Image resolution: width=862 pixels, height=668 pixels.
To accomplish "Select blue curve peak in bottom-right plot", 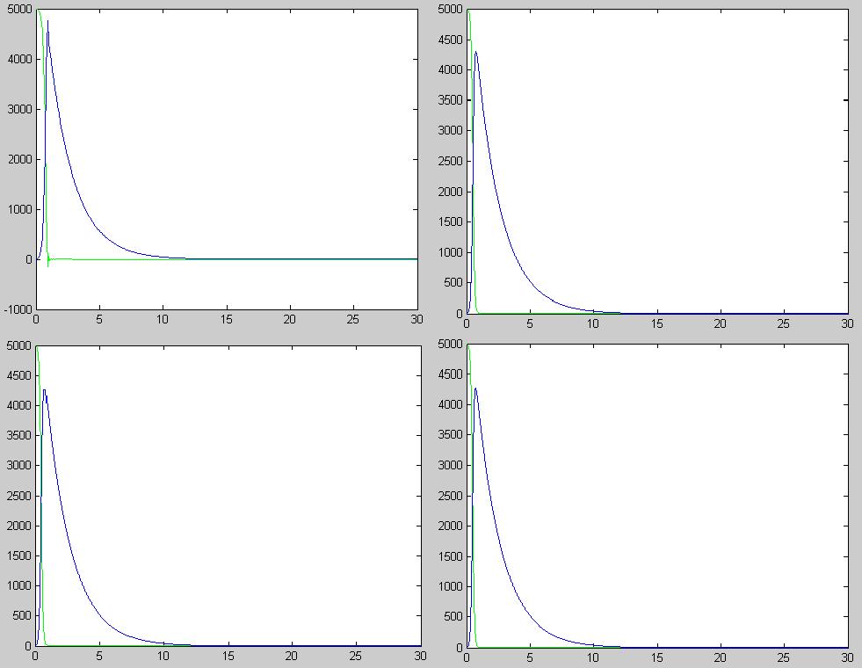I will pos(475,388).
